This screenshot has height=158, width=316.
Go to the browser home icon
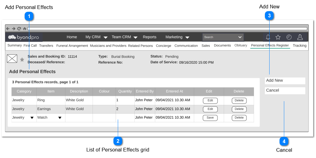tap(25, 29)
